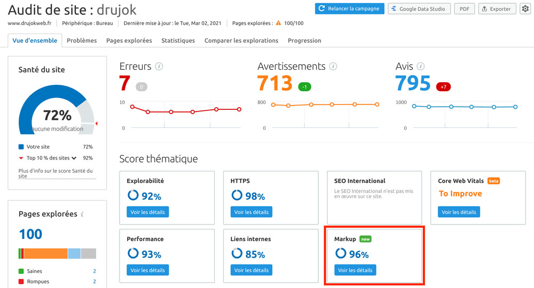Click the Avertissements -1 change badge
This screenshot has width=534, height=288.
click(304, 87)
